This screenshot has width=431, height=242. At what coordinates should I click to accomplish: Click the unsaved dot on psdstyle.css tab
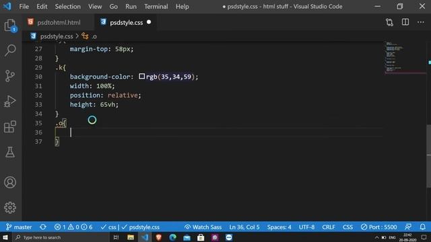(149, 22)
